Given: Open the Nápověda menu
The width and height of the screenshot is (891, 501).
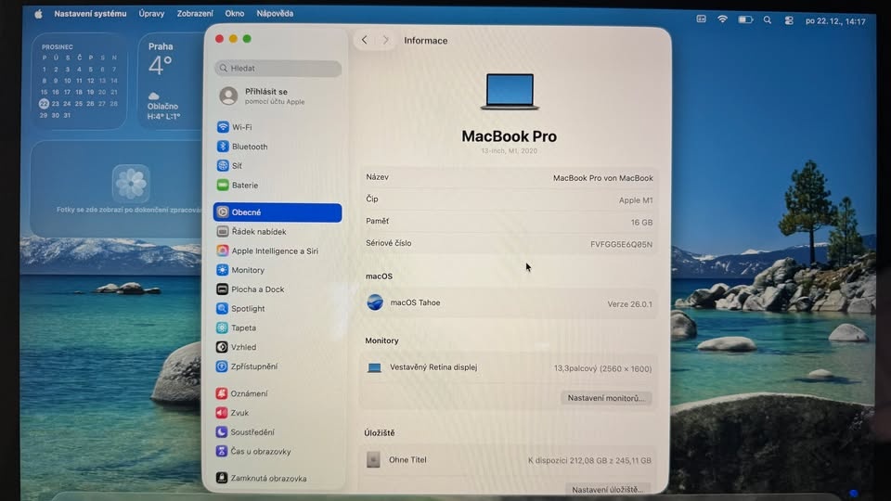Looking at the screenshot, I should coord(275,14).
